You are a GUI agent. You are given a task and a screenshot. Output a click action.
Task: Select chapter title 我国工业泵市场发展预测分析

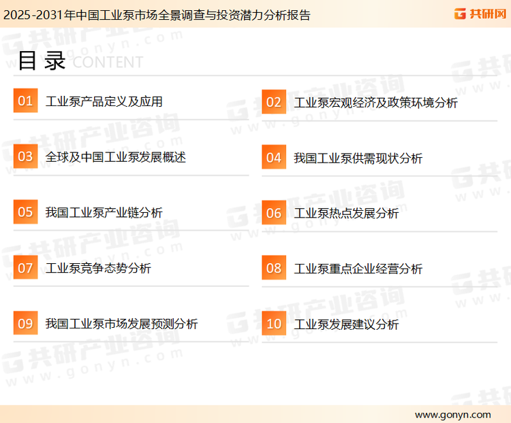[x=121, y=324]
